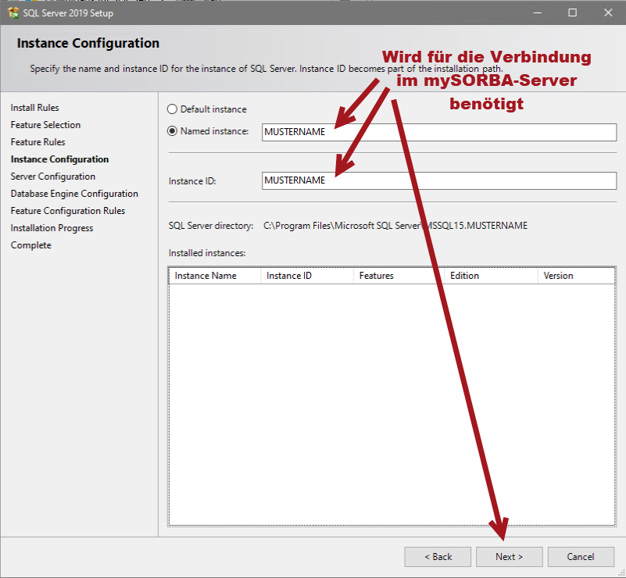
Task: Select Database Engine Configuration step
Action: 74,194
